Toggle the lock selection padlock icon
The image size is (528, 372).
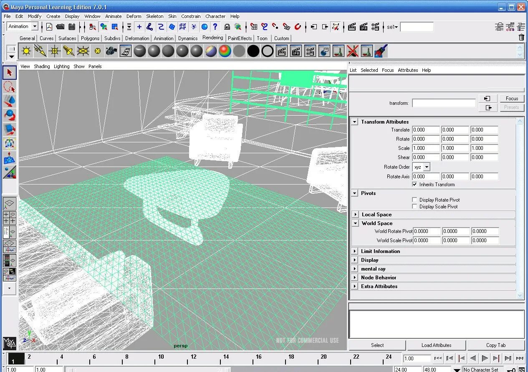pyautogui.click(x=227, y=27)
